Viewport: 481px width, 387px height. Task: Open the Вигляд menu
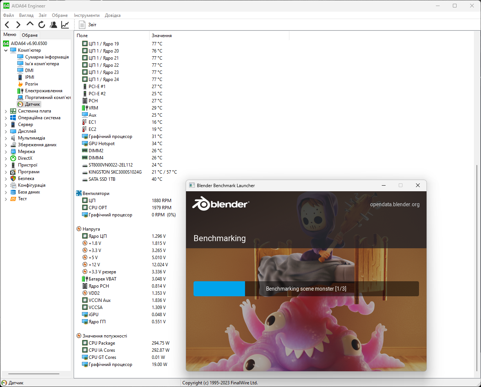[x=26, y=15]
